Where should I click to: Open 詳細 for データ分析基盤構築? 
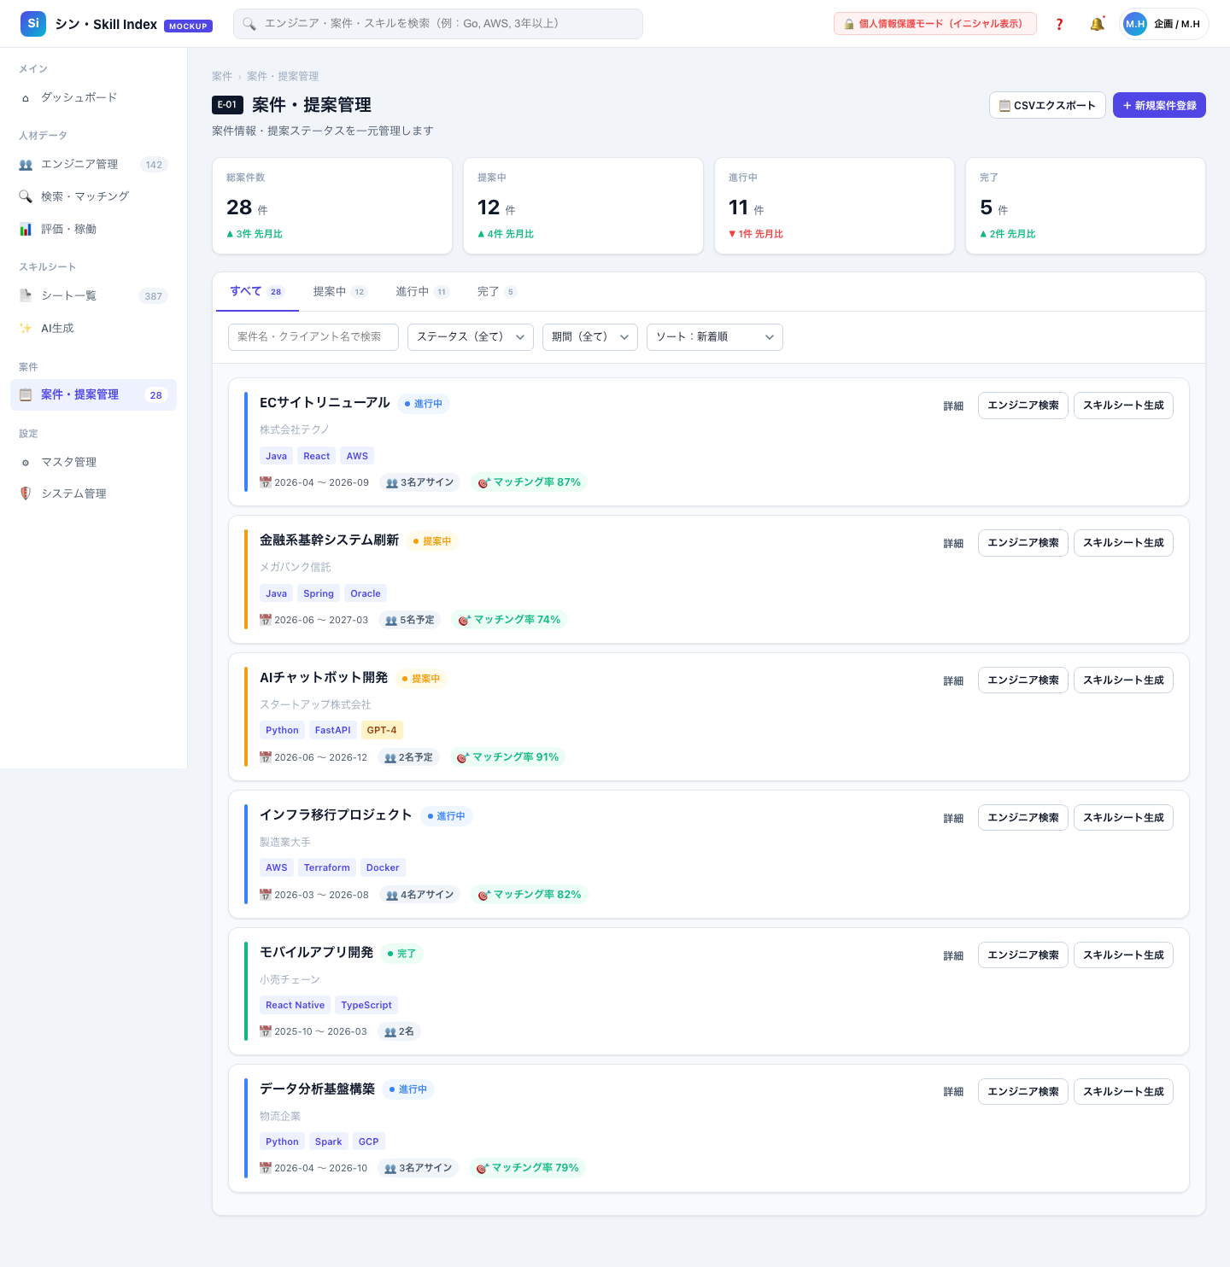pyautogui.click(x=953, y=1092)
